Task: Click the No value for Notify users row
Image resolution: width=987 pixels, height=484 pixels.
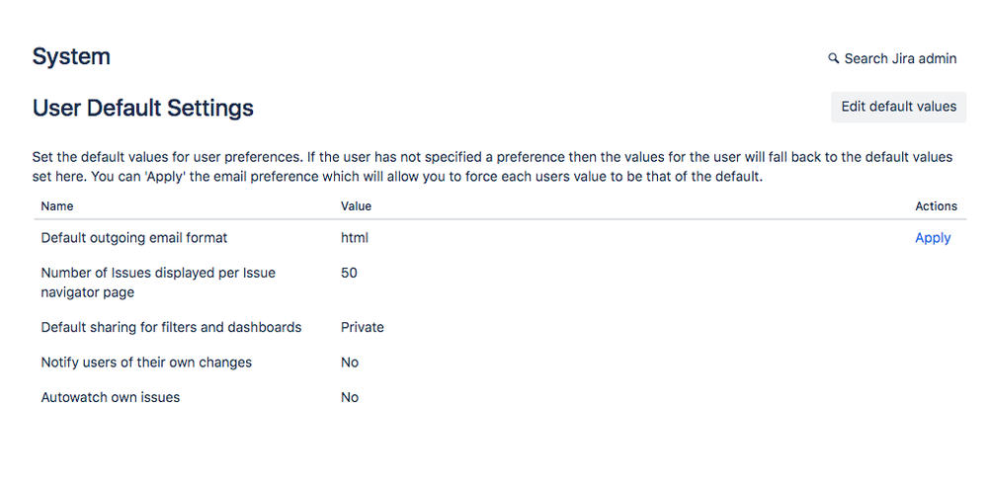Action: pos(350,363)
